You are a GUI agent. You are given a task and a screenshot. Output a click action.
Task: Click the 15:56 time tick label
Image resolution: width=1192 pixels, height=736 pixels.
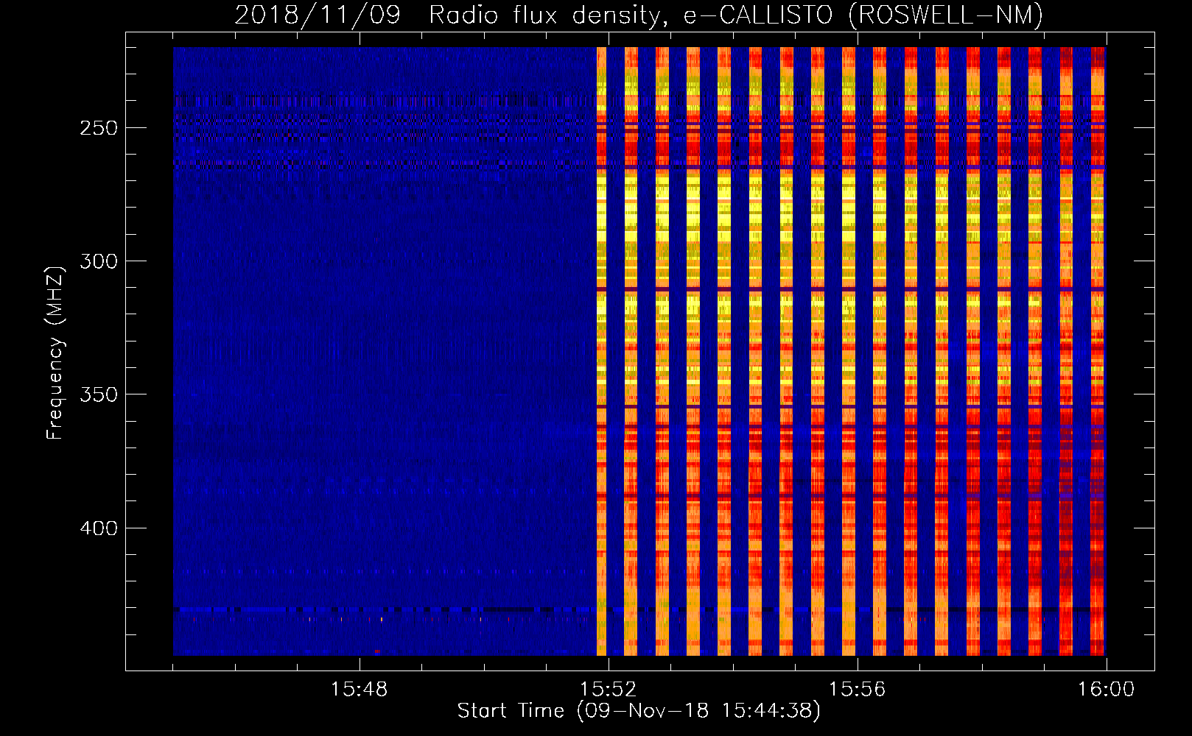click(857, 690)
